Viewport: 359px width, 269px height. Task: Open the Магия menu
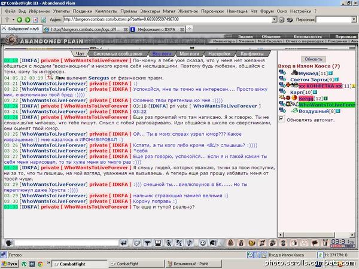169,11
